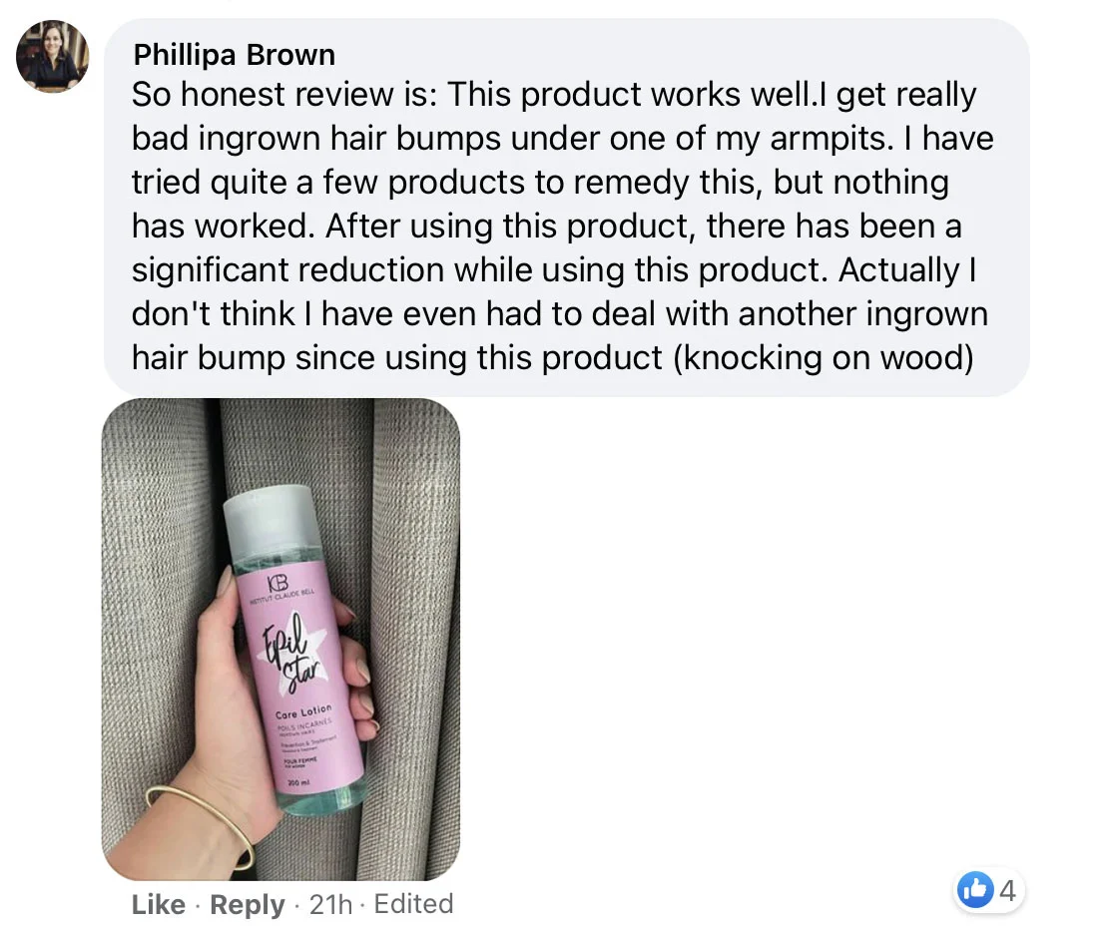Click the KB logo on the bottle
The width and height of the screenshot is (1110, 930).
277,584
